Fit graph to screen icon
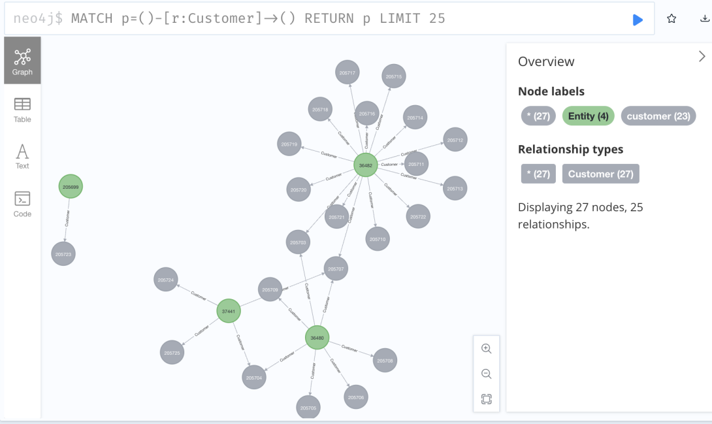This screenshot has width=712, height=424. (487, 399)
